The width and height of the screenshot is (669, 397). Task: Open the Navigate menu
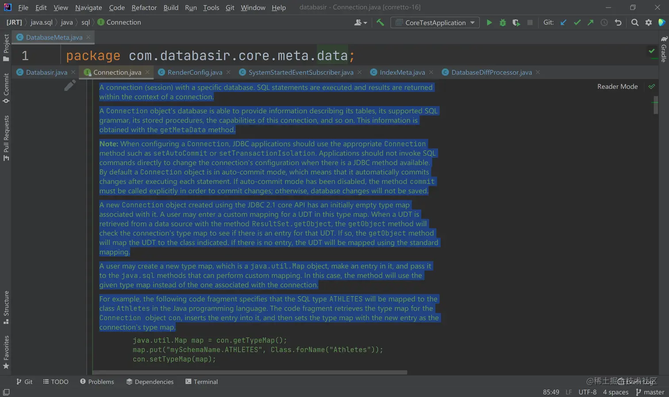(88, 8)
